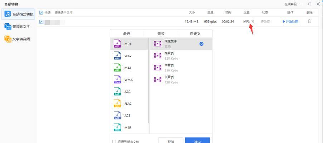
Task: Select the M4R format icon
Action: click(x=117, y=127)
